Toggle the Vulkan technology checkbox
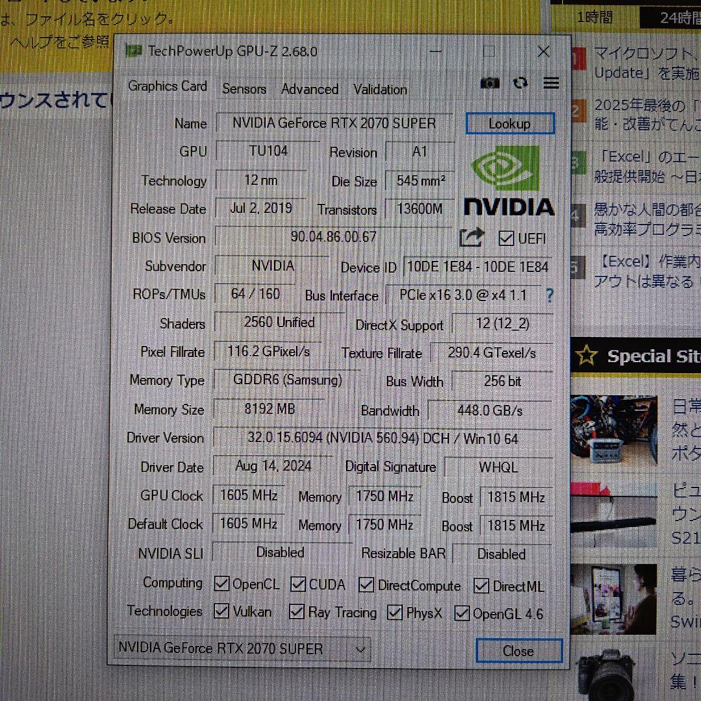This screenshot has width=701, height=701. point(221,611)
